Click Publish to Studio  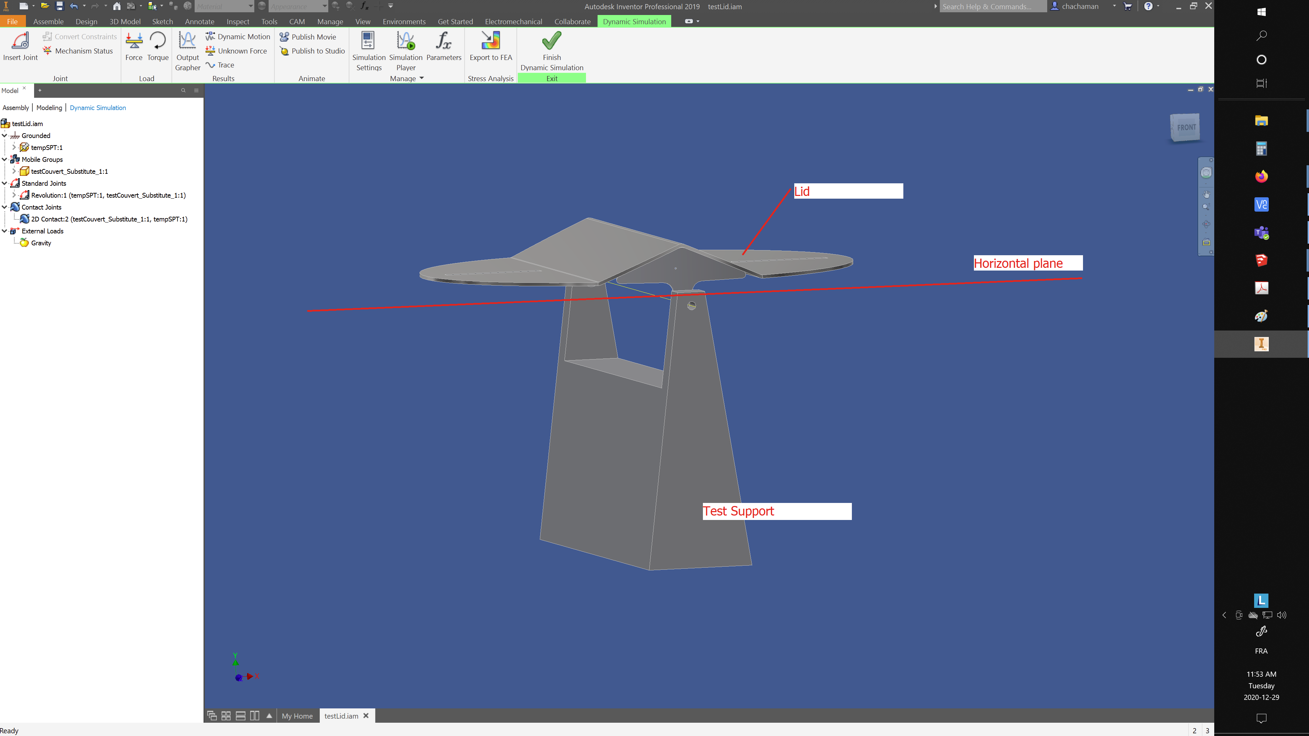pos(312,51)
